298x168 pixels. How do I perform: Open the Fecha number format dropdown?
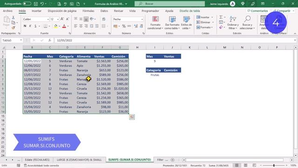tap(142, 19)
